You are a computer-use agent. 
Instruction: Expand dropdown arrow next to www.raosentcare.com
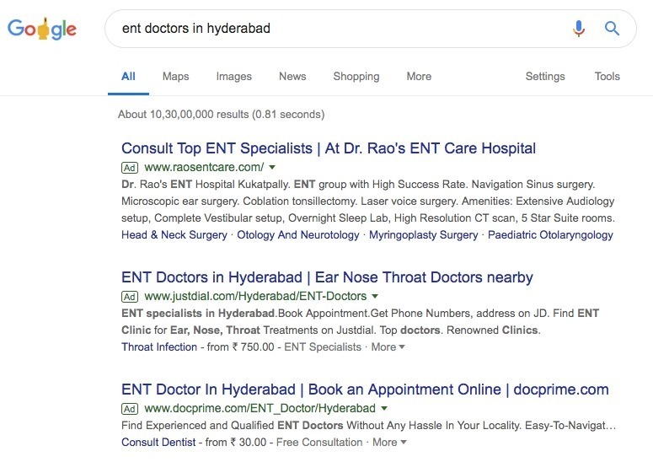coord(272,168)
